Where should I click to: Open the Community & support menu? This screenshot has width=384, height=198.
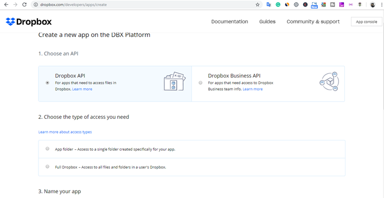[x=313, y=22]
